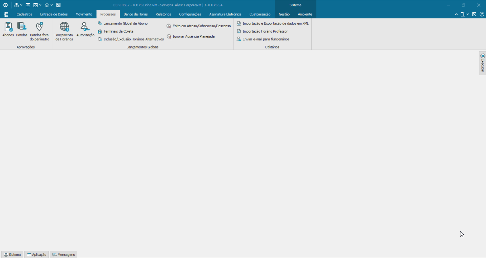Click the TOTVS logo icon in title bar
This screenshot has width=486, height=258.
[x=5, y=5]
